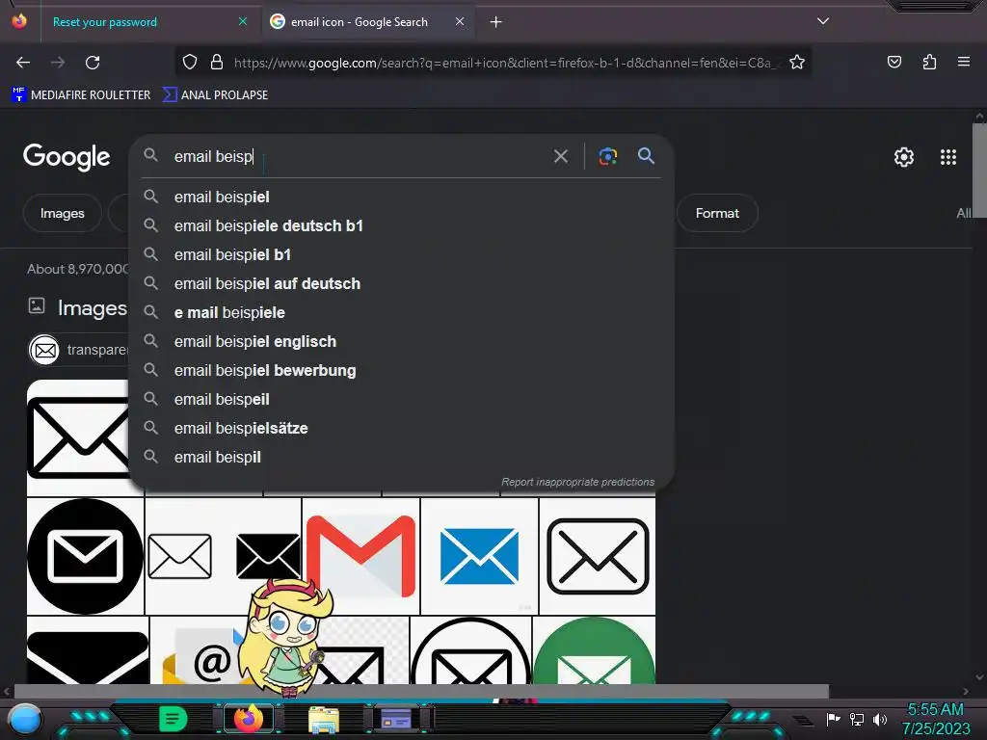Submit search with the blue magnifier icon
Image resolution: width=987 pixels, height=740 pixels.
coord(646,155)
